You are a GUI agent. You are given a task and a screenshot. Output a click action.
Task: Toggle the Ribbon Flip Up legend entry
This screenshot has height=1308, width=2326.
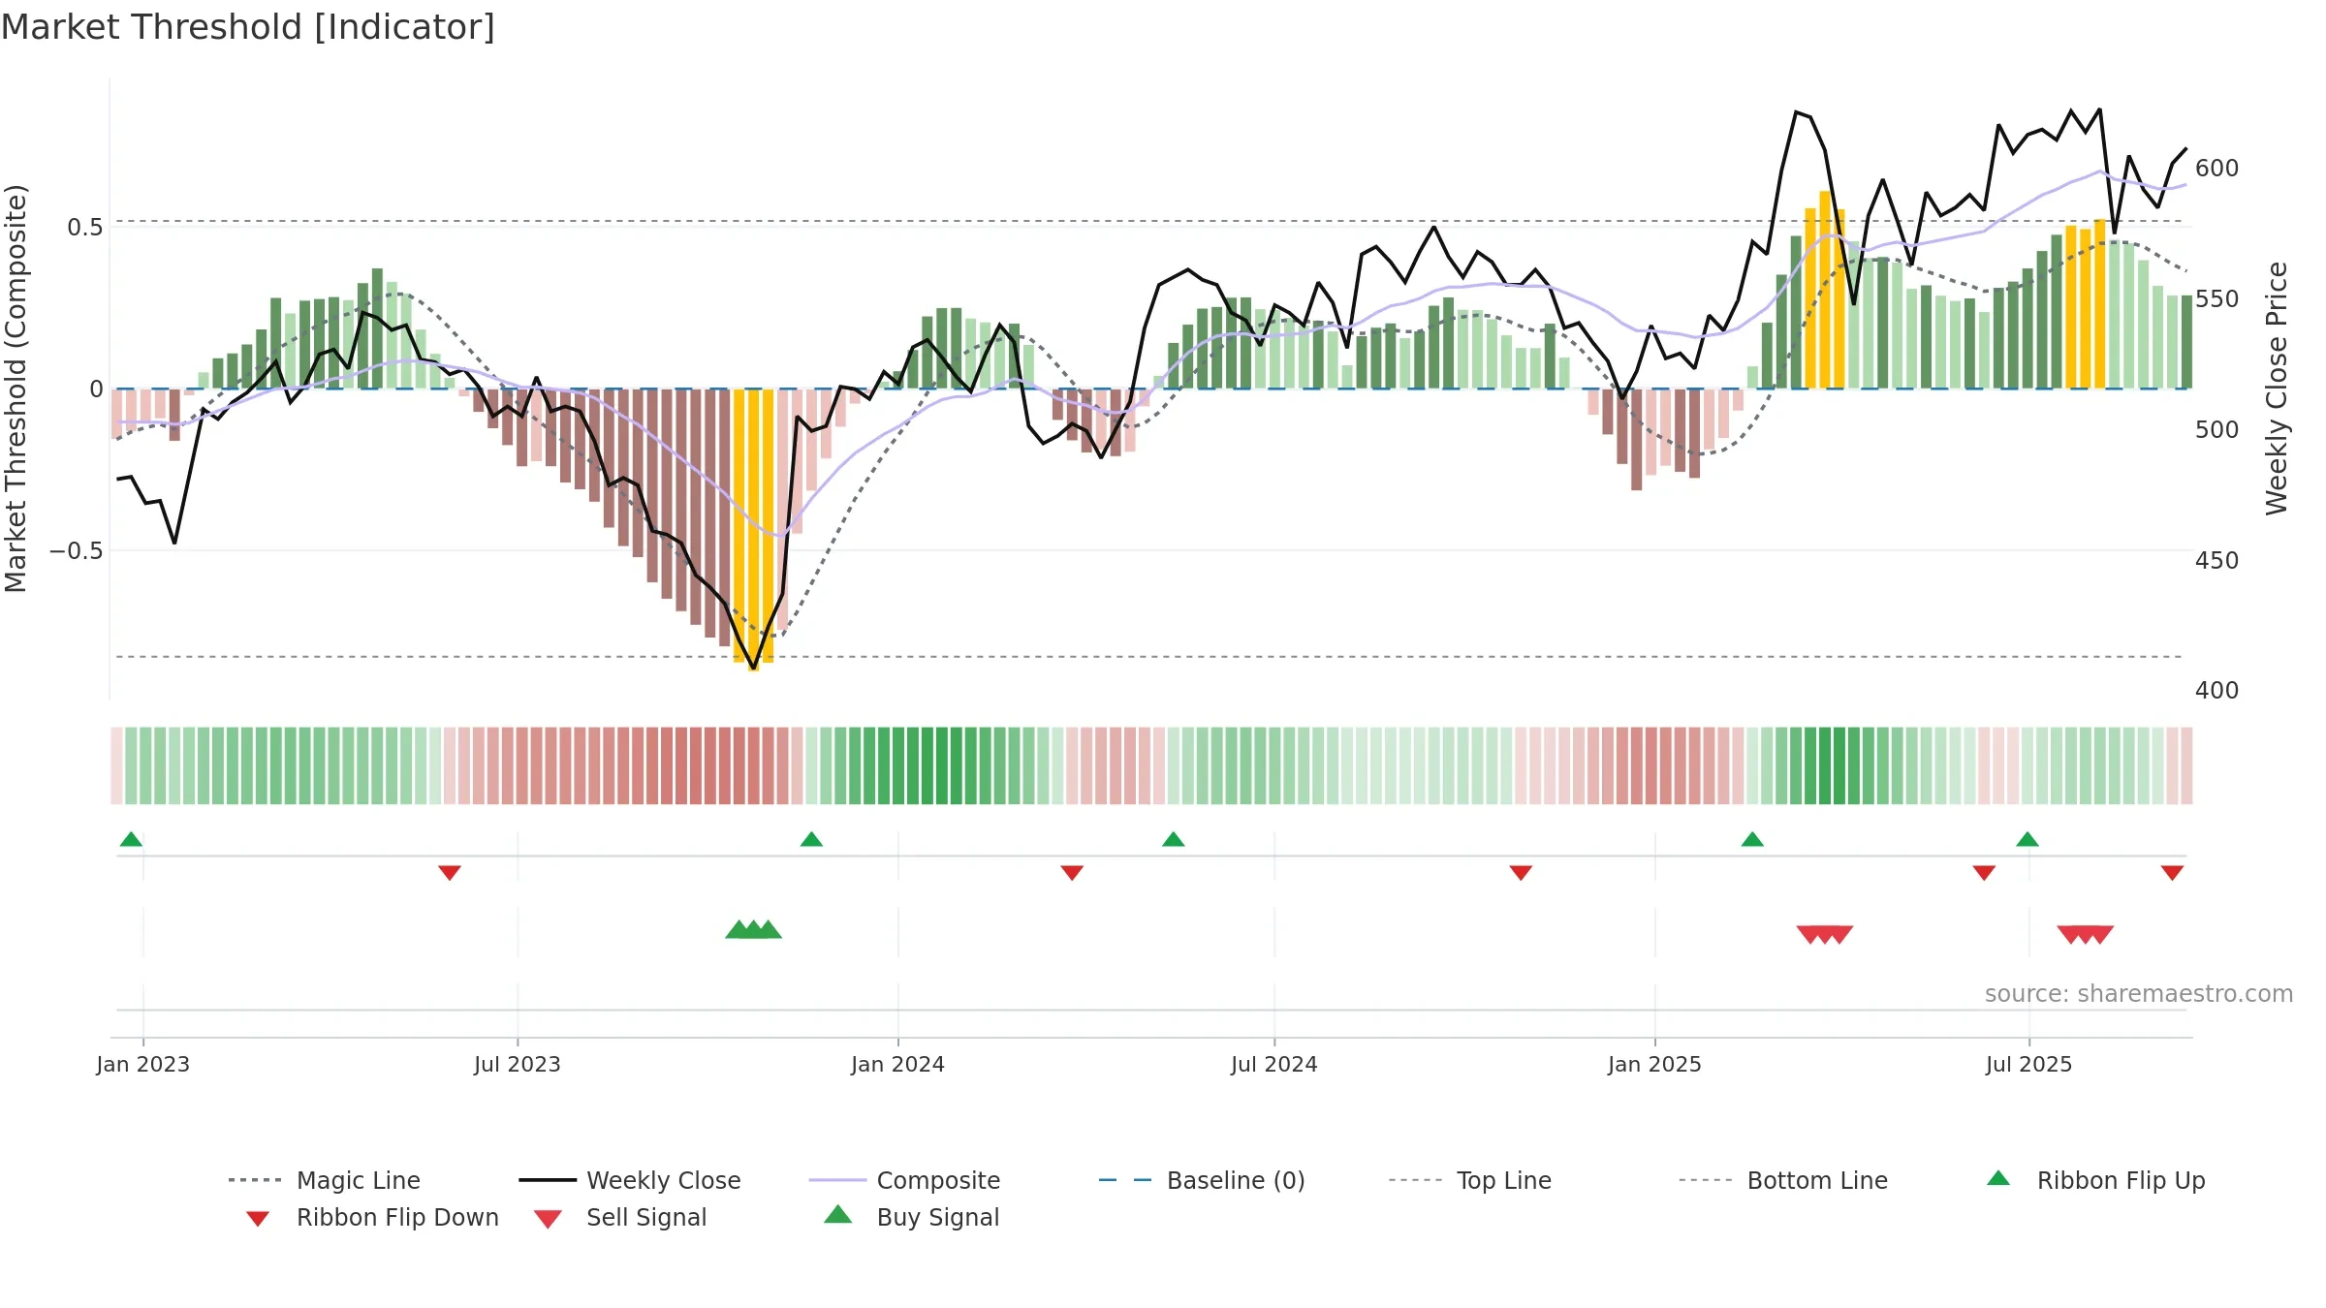(x=2095, y=1180)
